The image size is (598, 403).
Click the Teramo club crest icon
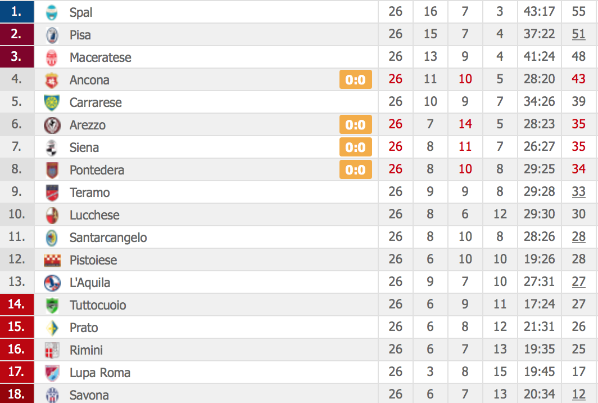[x=52, y=192]
